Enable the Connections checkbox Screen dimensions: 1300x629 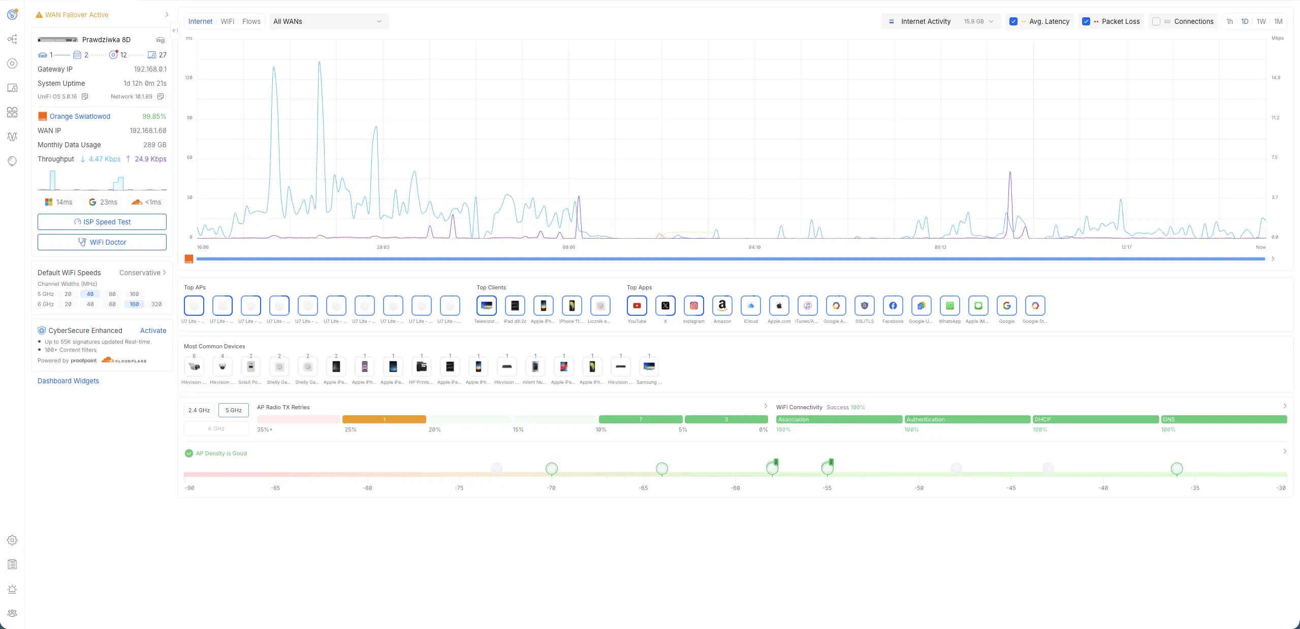[1156, 21]
